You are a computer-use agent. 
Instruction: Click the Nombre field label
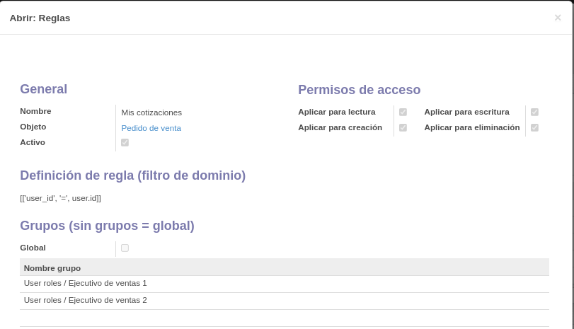click(35, 111)
